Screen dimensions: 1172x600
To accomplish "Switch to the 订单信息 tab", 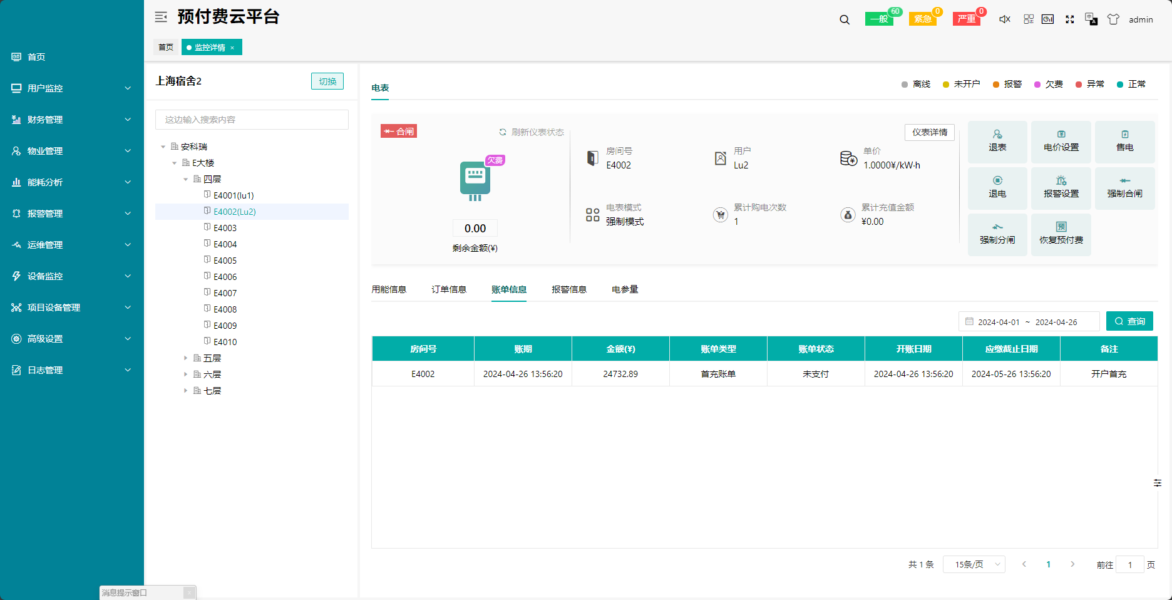I will tap(449, 289).
